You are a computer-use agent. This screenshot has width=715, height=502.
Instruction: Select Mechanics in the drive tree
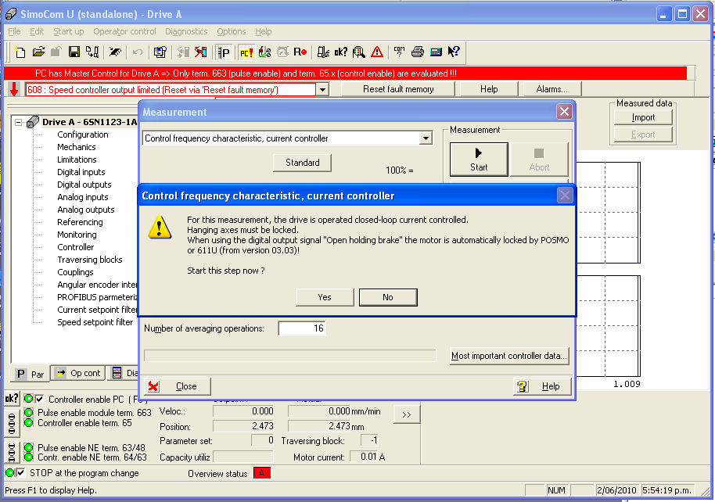pyautogui.click(x=76, y=147)
